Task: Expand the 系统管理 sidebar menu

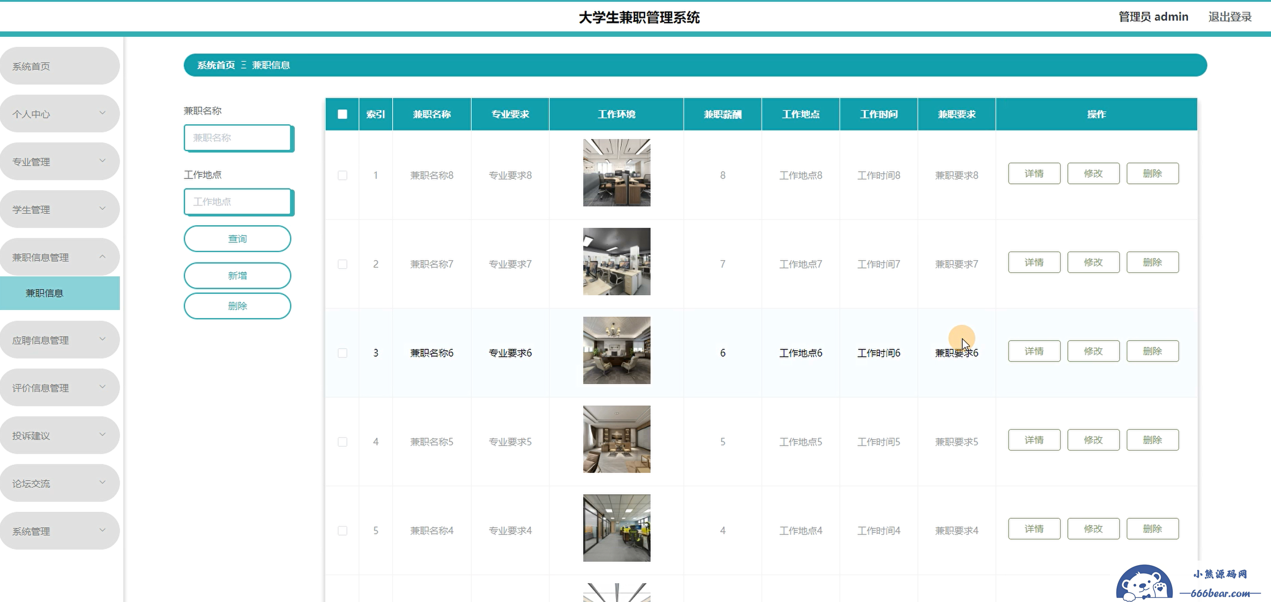Action: (60, 531)
